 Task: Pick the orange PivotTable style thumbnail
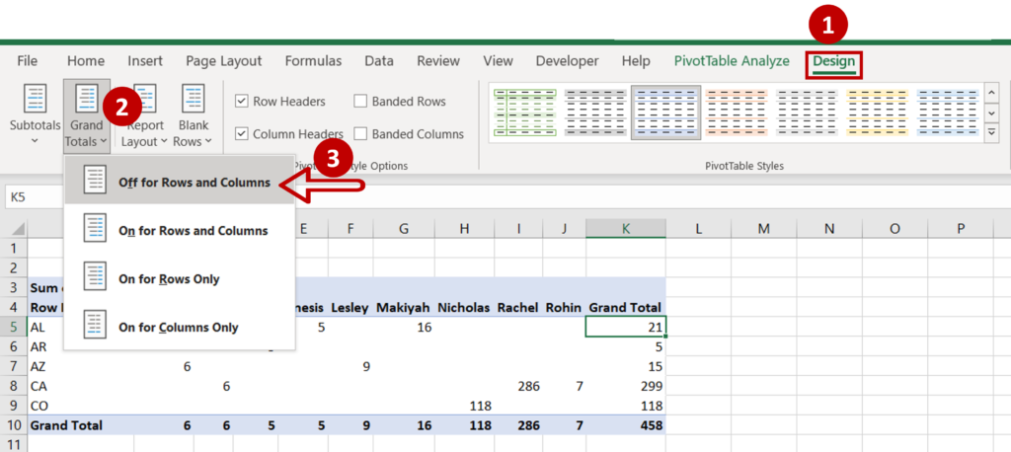pos(737,112)
